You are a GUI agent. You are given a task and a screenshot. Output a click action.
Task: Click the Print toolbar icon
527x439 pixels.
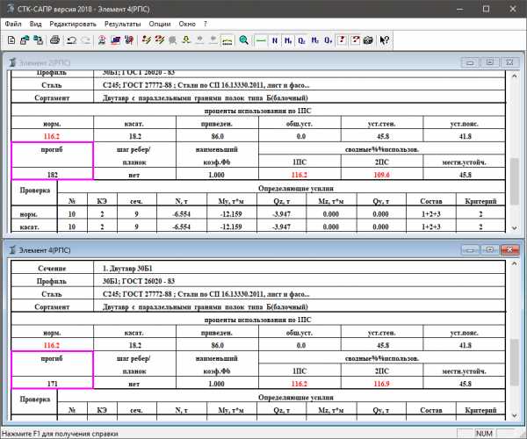click(x=55, y=40)
